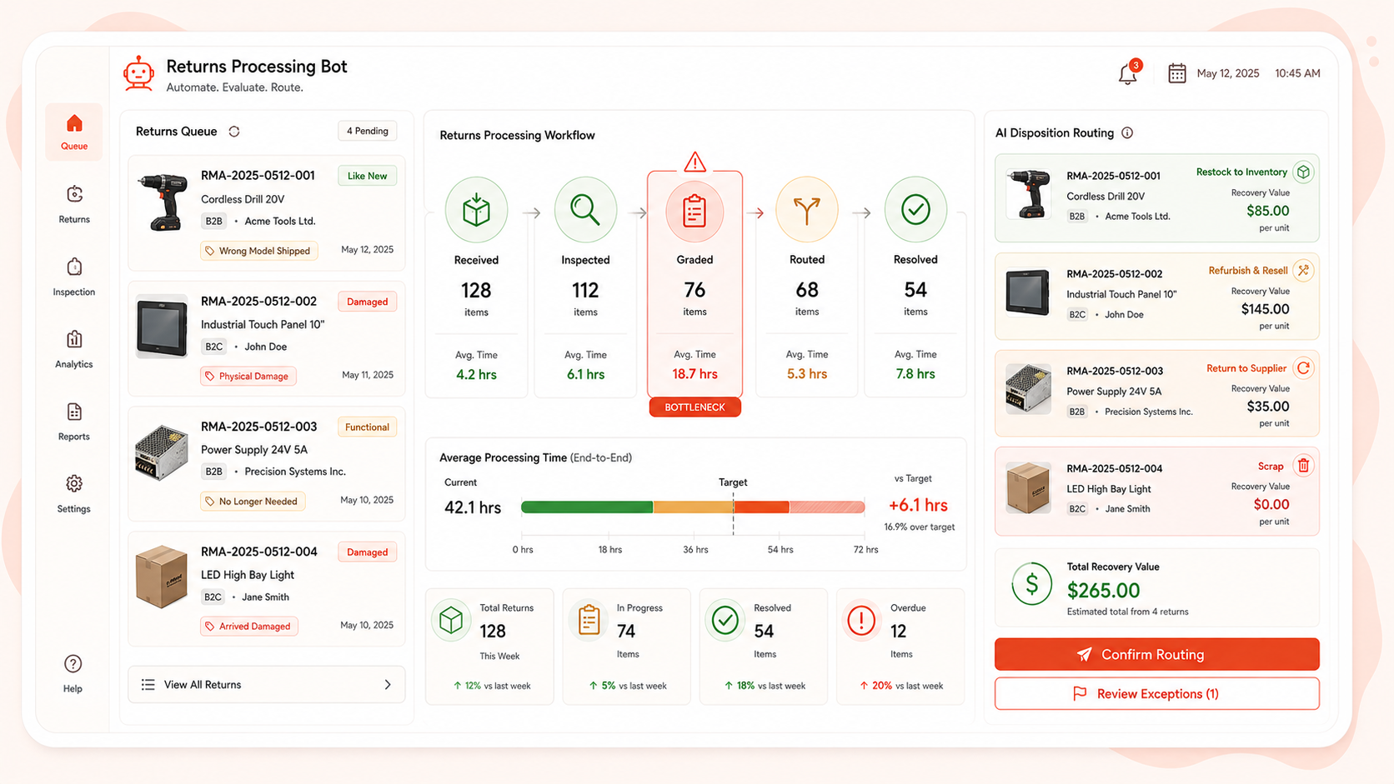Click the Restock to Inventory cube icon
The width and height of the screenshot is (1394, 784).
pos(1303,172)
